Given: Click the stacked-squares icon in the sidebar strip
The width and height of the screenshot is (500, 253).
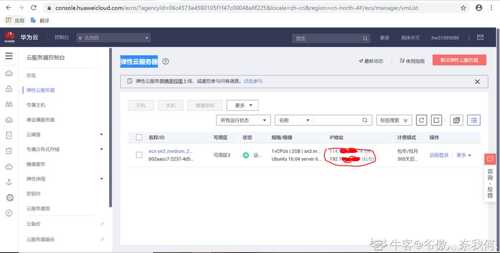Looking at the screenshot, I should (9, 151).
